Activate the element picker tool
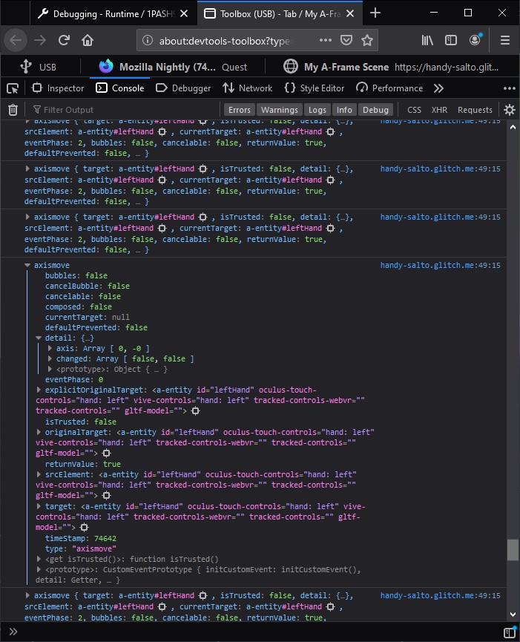 click(x=13, y=88)
